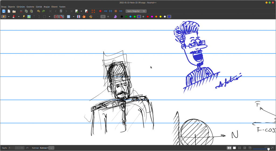Stop audio playback with brown square

pyautogui.click(x=116, y=11)
